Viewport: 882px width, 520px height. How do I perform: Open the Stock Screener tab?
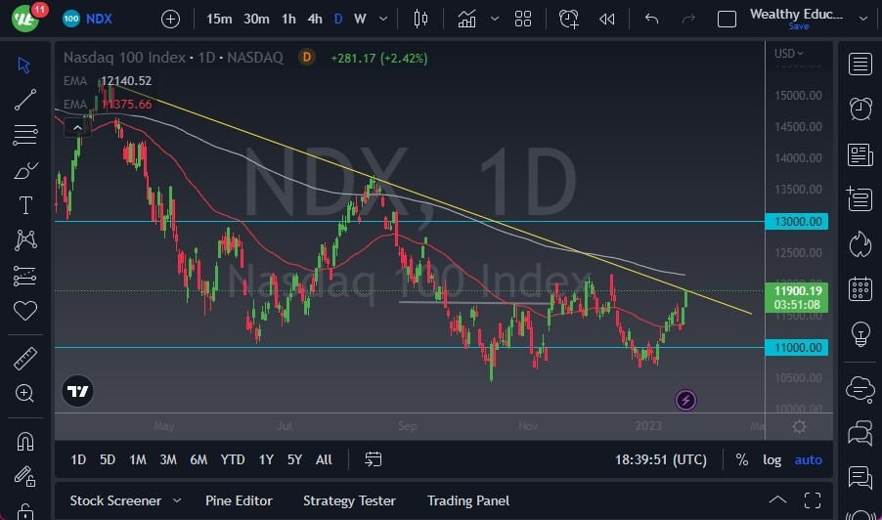pyautogui.click(x=115, y=500)
